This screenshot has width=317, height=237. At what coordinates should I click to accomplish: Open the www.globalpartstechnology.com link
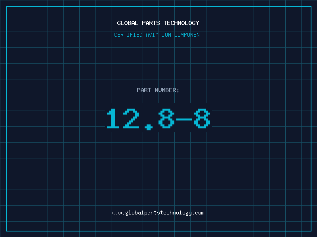158,213
